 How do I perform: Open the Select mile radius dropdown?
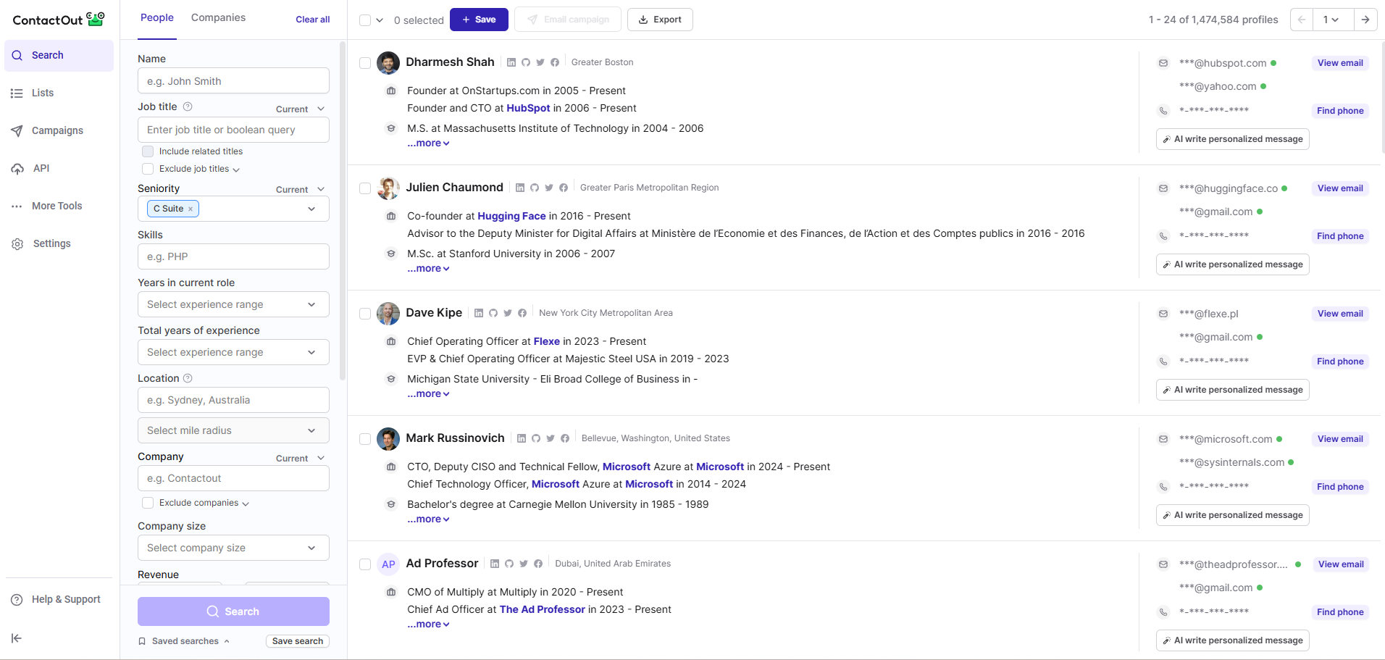coord(233,430)
